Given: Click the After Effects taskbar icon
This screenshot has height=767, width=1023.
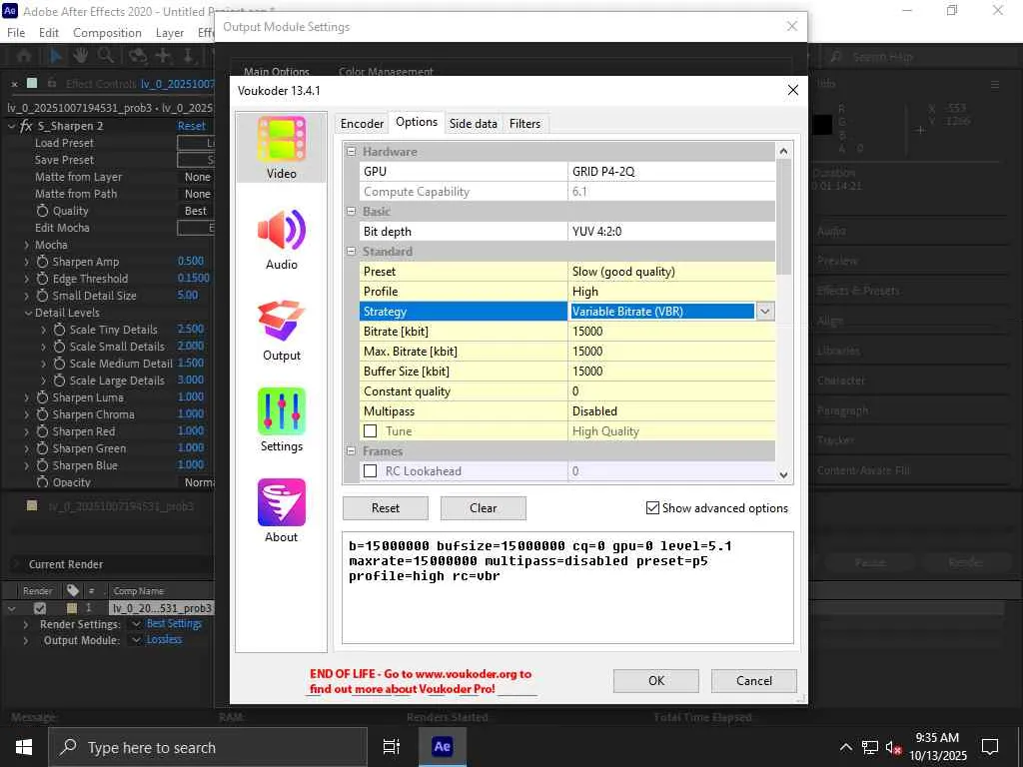Looking at the screenshot, I should tap(442, 747).
